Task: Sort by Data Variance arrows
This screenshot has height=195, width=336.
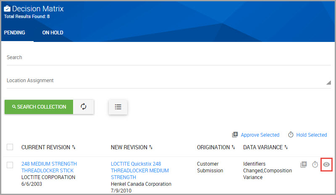Action: (x=286, y=147)
